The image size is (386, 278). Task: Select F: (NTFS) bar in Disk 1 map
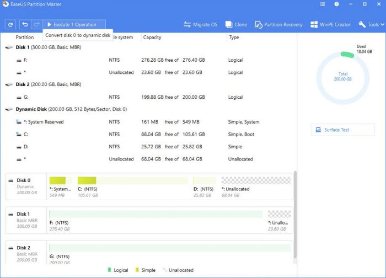(x=156, y=217)
